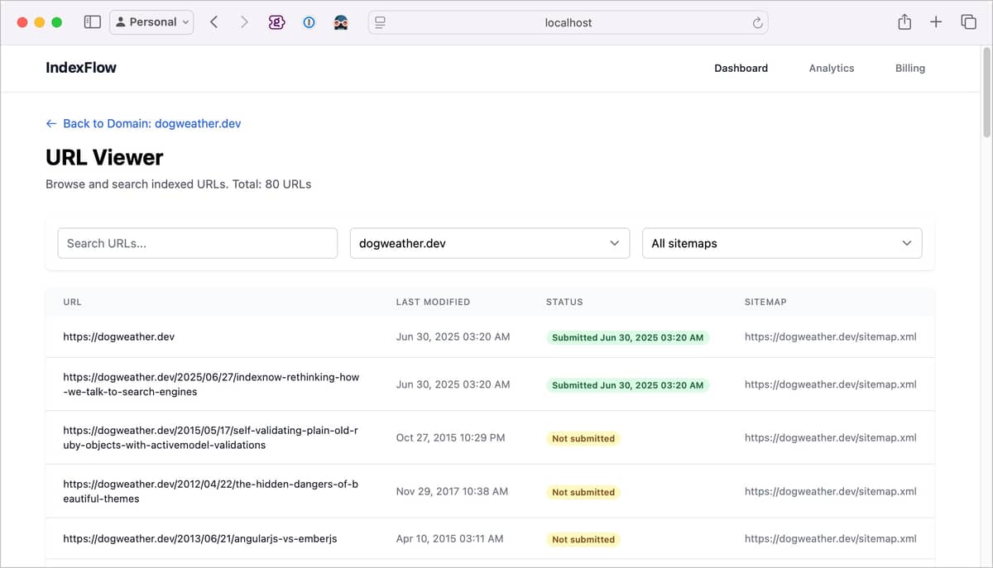Click the Nov 29, 2017 10:38 AM date
Viewport: 993px width, 568px height.
click(452, 491)
